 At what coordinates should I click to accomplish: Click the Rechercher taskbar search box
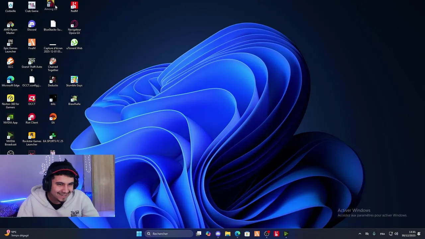[x=169, y=234]
